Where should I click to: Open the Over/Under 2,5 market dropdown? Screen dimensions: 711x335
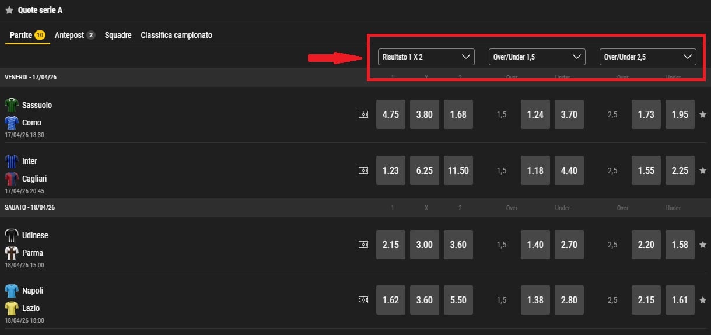tap(648, 57)
